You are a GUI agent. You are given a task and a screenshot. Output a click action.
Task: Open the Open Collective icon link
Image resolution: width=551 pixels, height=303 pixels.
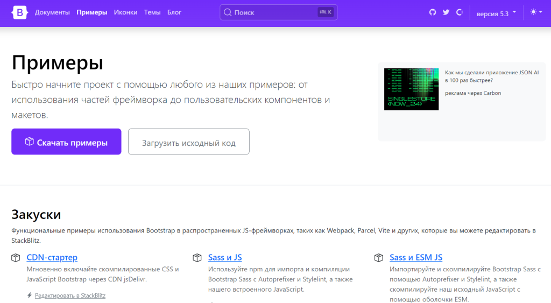[460, 12]
